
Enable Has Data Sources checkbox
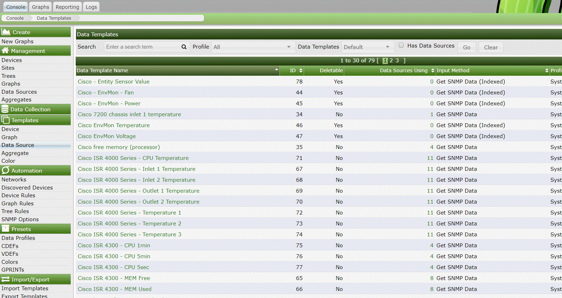(x=401, y=45)
